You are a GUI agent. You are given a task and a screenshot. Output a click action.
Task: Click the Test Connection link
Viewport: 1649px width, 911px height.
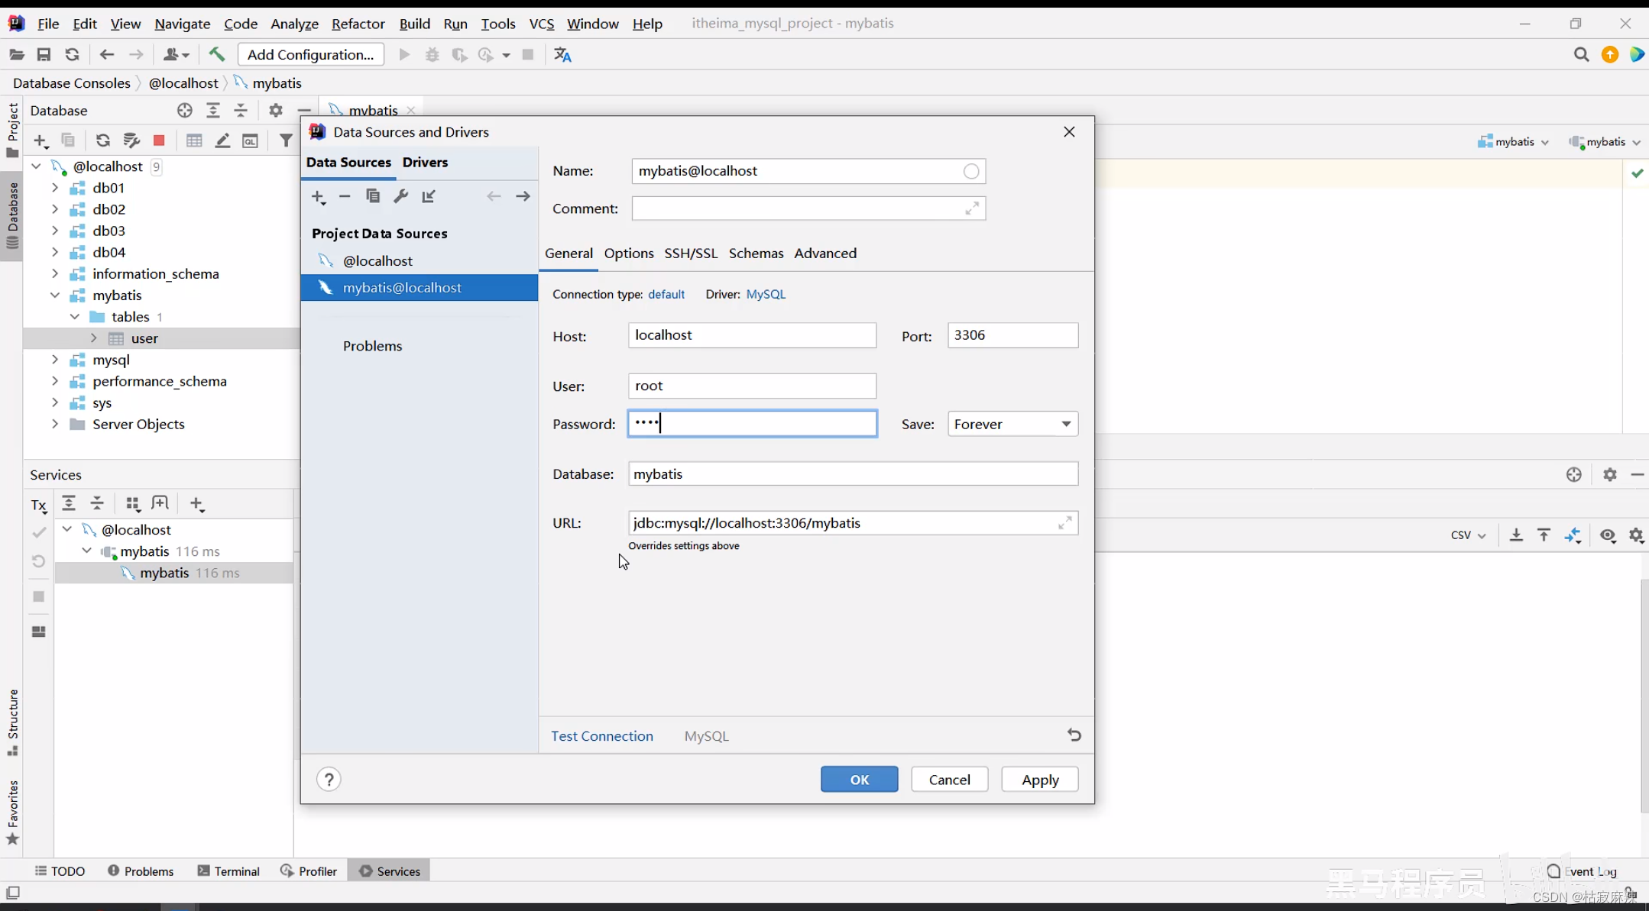pos(602,736)
